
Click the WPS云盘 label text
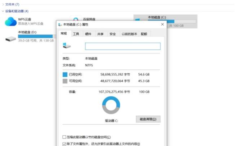pyautogui.click(x=25, y=19)
